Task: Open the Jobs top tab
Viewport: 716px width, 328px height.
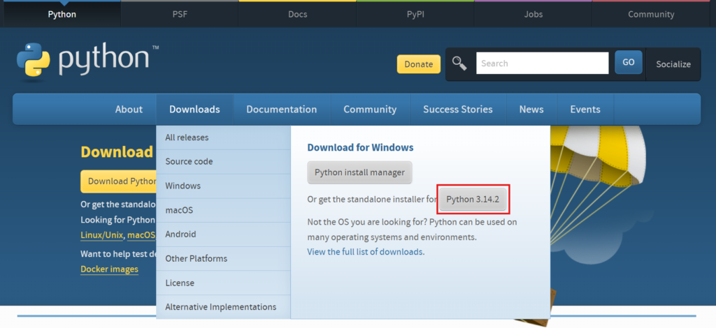Action: 533,14
